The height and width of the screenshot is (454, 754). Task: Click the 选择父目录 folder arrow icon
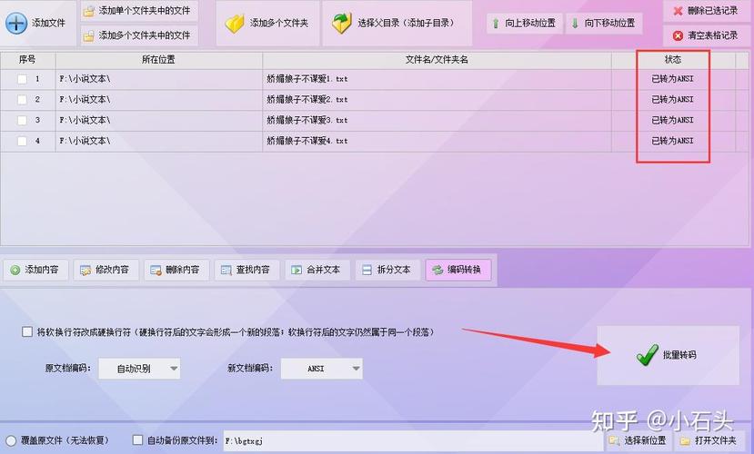point(342,23)
